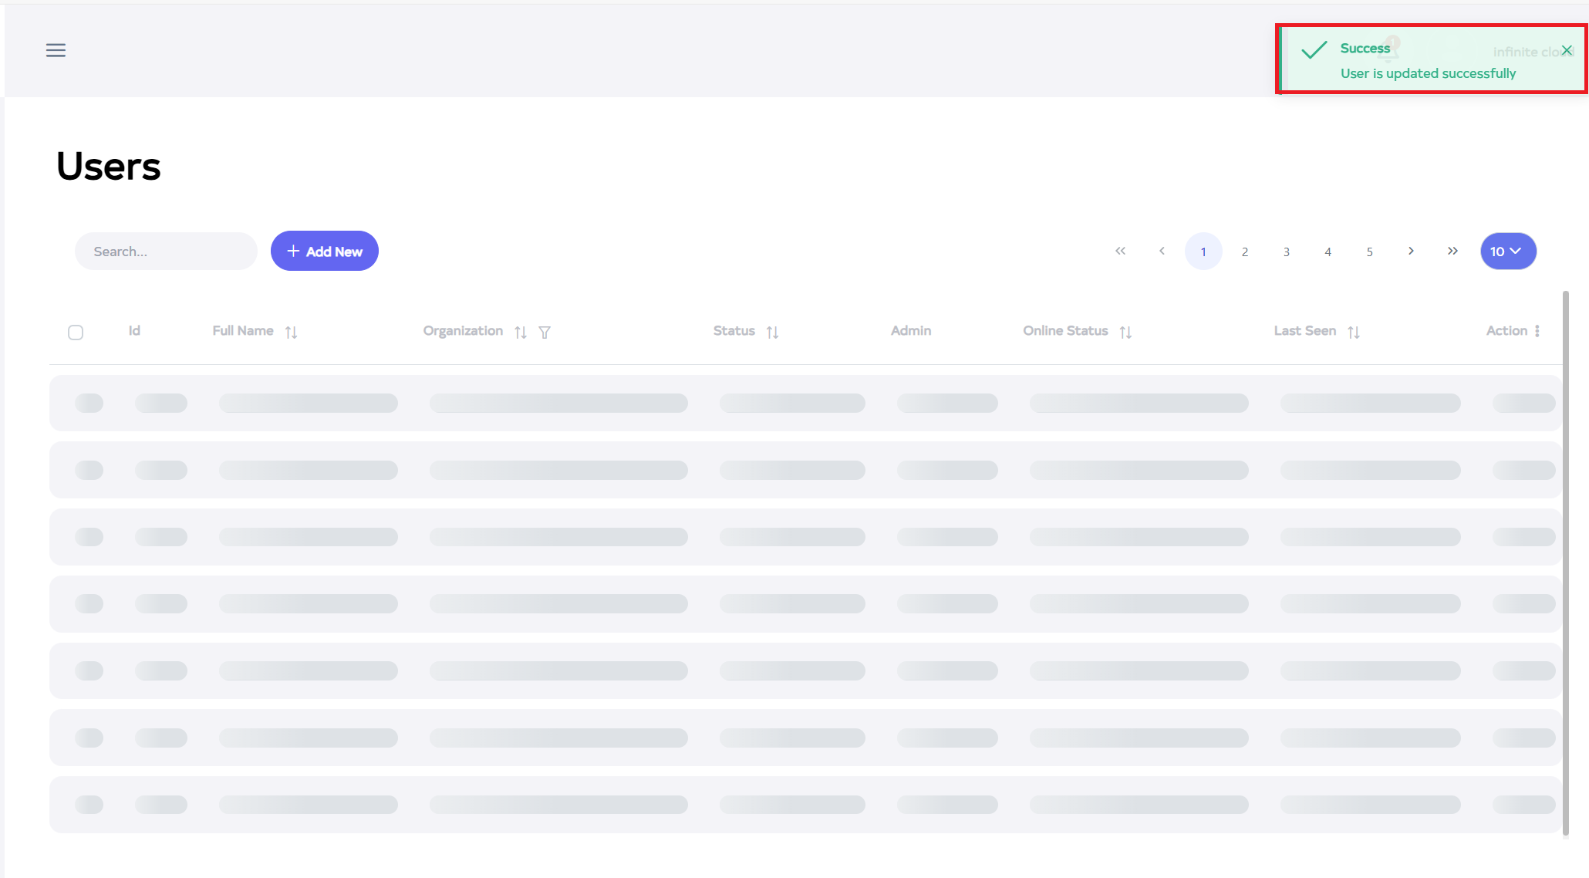Open Organization filter funnel icon
This screenshot has width=1589, height=878.
(x=545, y=332)
